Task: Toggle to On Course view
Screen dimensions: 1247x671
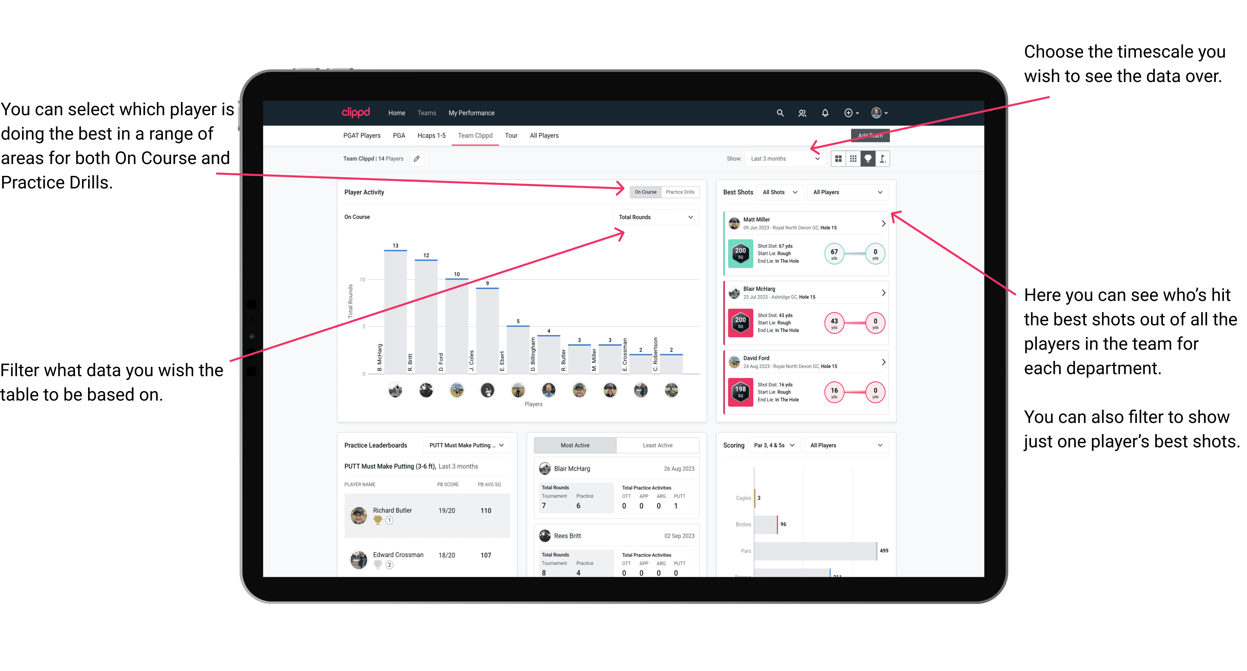Action: (646, 192)
